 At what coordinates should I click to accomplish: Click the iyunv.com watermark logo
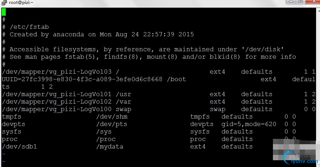click(300, 158)
